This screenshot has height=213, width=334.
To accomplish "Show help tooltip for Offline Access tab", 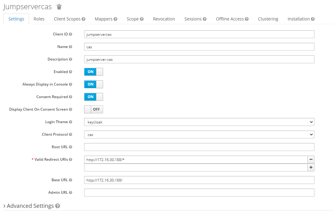I will pyautogui.click(x=247, y=19).
